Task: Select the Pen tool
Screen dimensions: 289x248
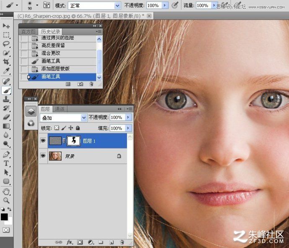Action: (6, 154)
